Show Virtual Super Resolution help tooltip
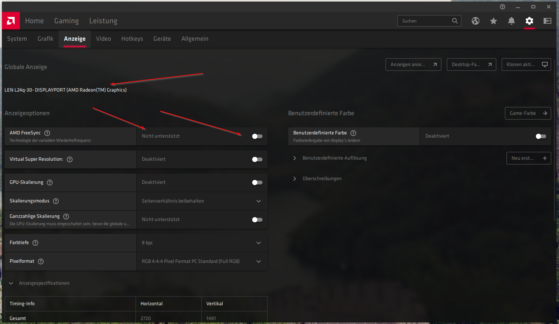This screenshot has height=324, width=559. pyautogui.click(x=70, y=159)
